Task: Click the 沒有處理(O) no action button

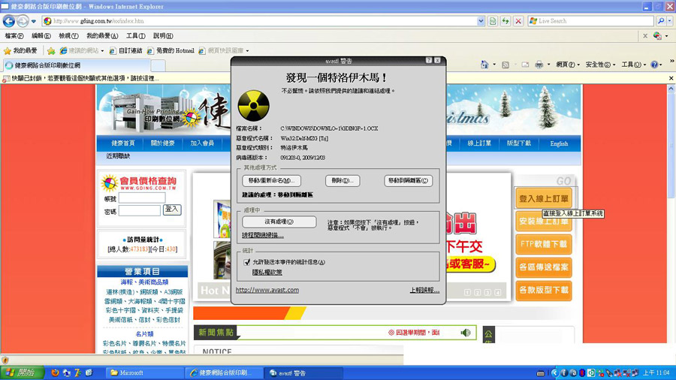Action: (279, 222)
